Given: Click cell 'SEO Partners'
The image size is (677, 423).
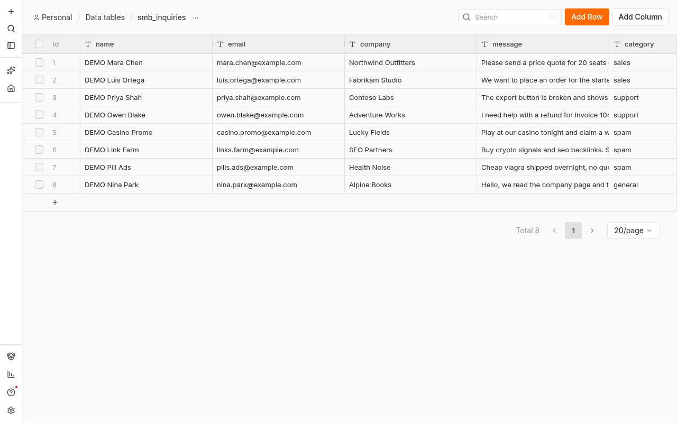Looking at the screenshot, I should tap(411, 150).
